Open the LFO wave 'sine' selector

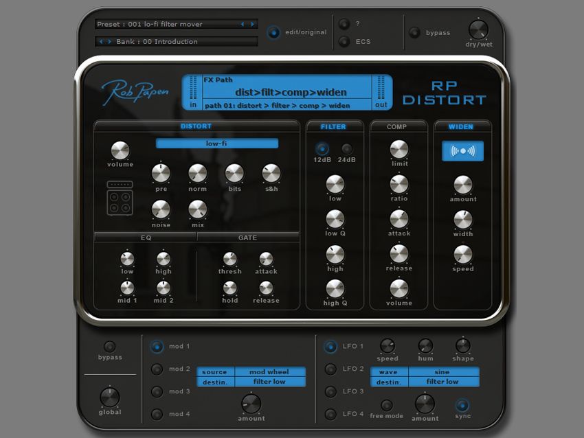click(443, 371)
